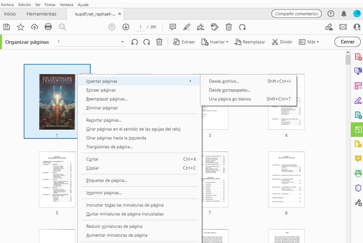The height and width of the screenshot is (243, 363).
Task: Open the Archivo menu
Action: [x=7, y=4]
